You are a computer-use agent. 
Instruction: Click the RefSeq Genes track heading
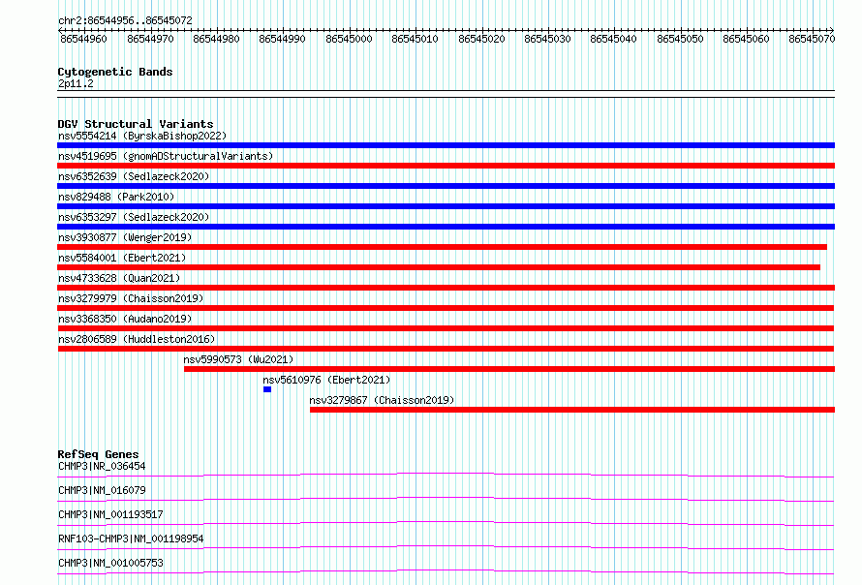click(98, 454)
